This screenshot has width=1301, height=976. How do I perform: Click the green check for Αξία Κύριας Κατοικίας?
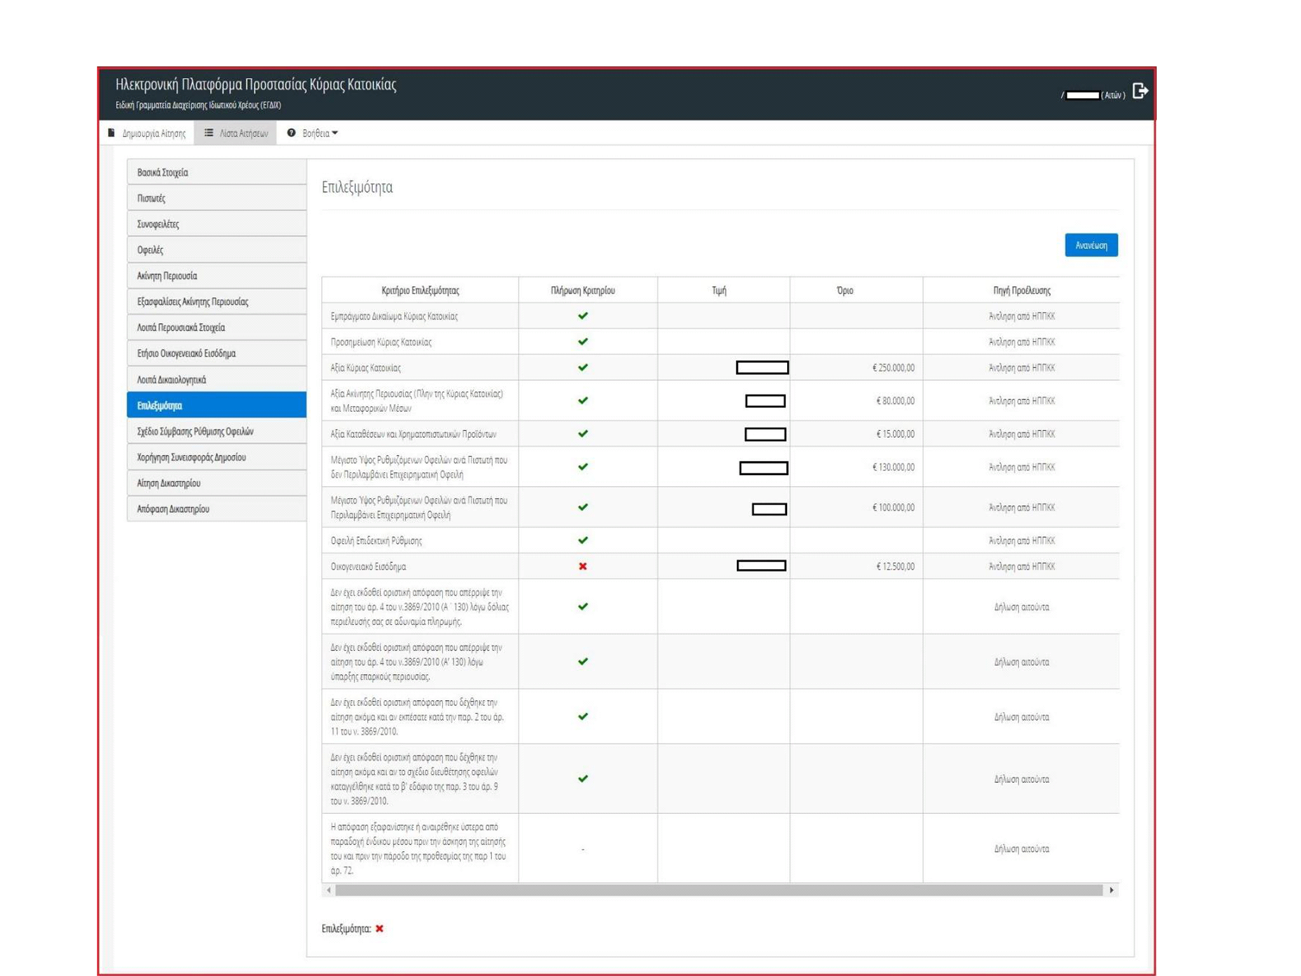pos(583,367)
